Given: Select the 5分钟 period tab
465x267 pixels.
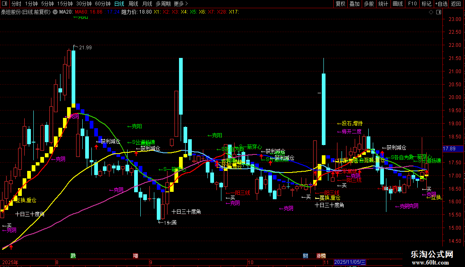Looking at the screenshot, I should 47,4.
